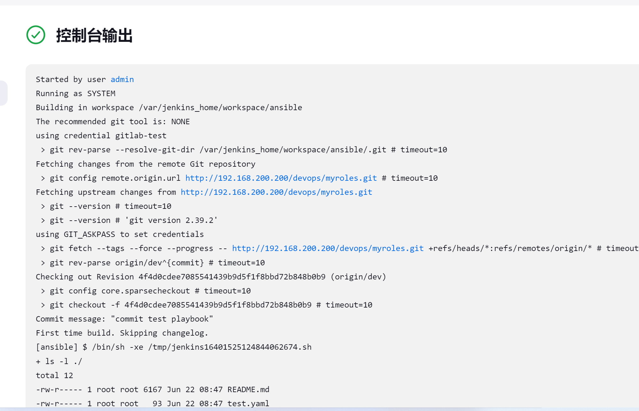Screen dimensions: 639x411
Task: Click the green build success checkmark icon
Action: tap(36, 35)
